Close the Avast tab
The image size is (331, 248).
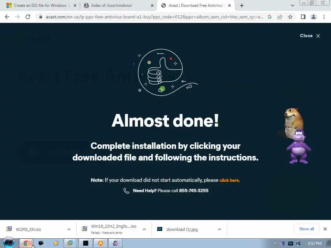point(230,5)
